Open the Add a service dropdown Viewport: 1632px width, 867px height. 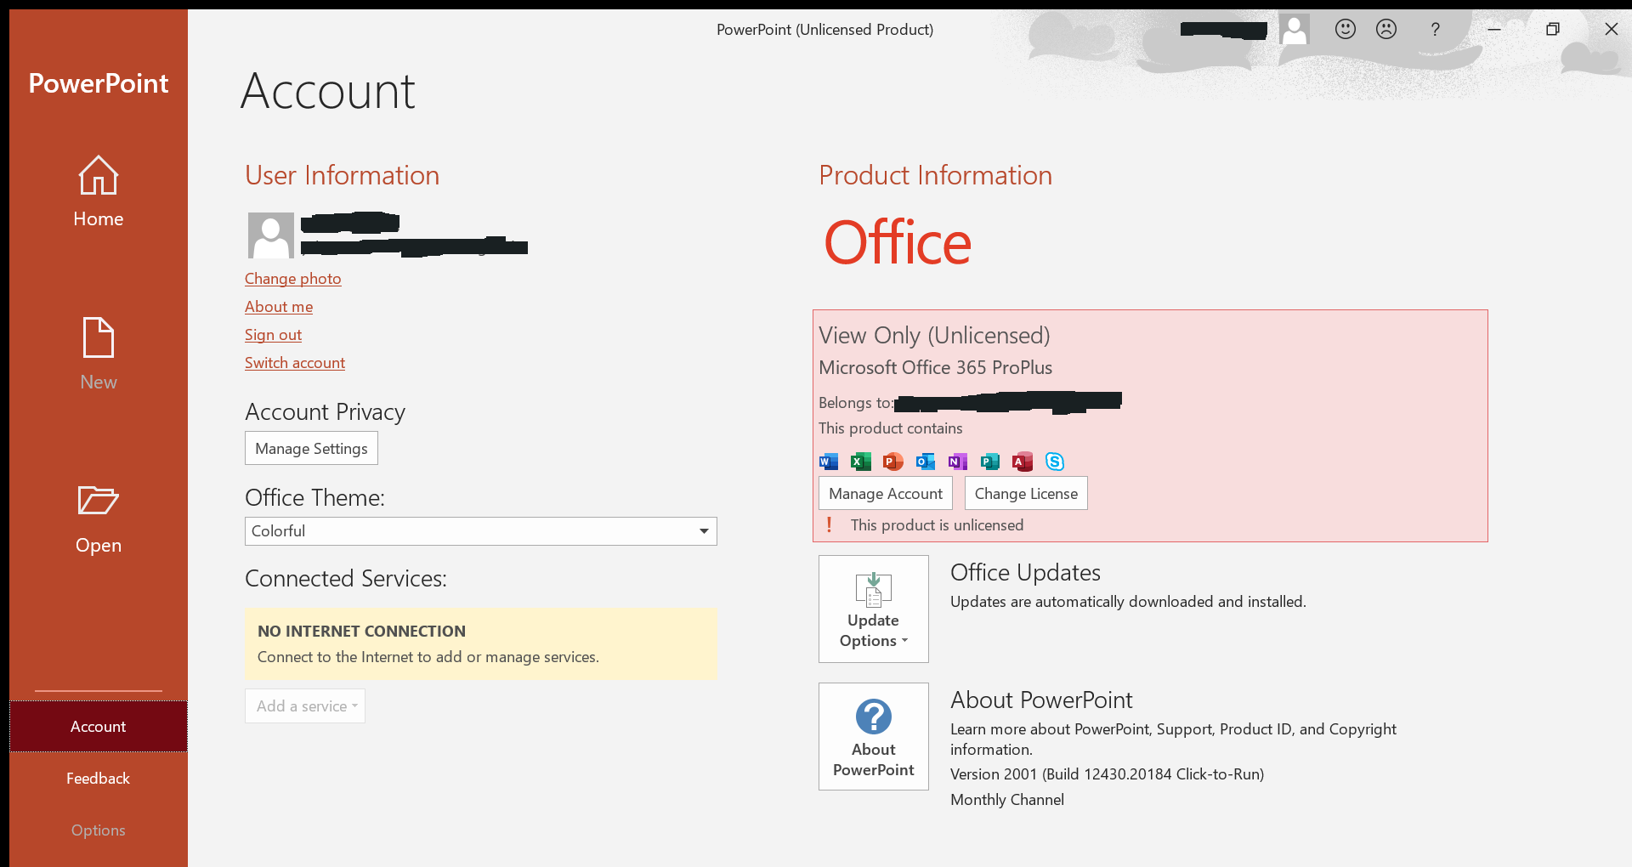(x=305, y=706)
